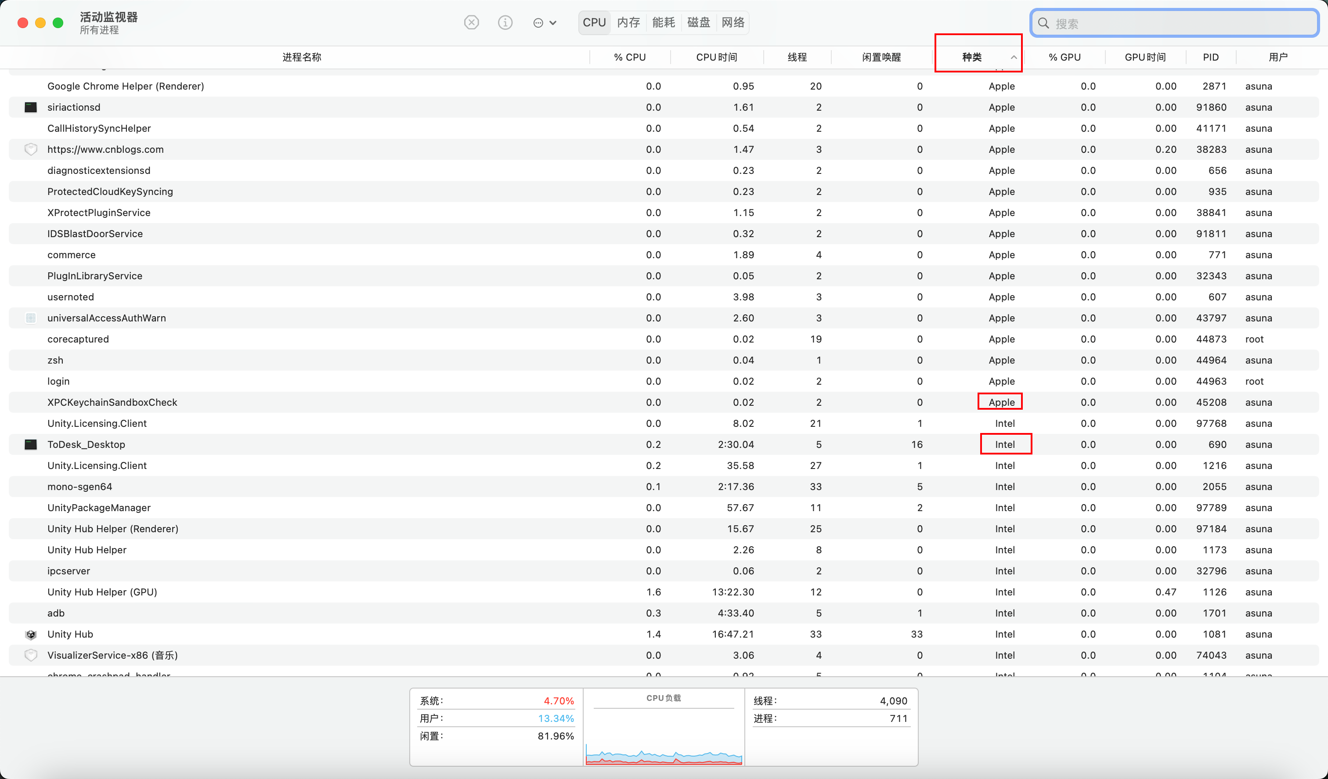The height and width of the screenshot is (779, 1328).
Task: Click the universalAccessAuthWarn process icon
Action: pos(31,318)
